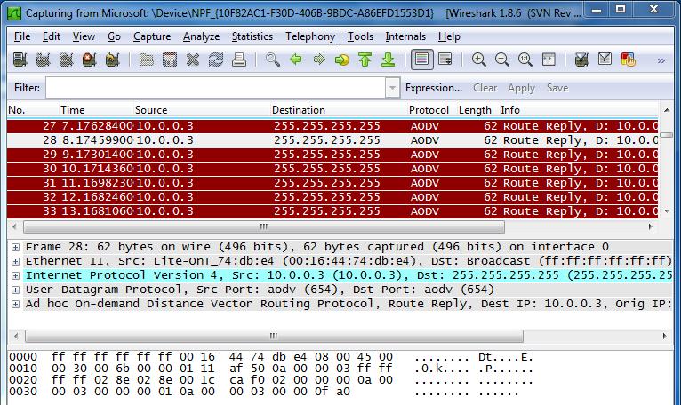This screenshot has height=405, width=681.
Task: Open a capture file folder icon
Action: point(147,60)
